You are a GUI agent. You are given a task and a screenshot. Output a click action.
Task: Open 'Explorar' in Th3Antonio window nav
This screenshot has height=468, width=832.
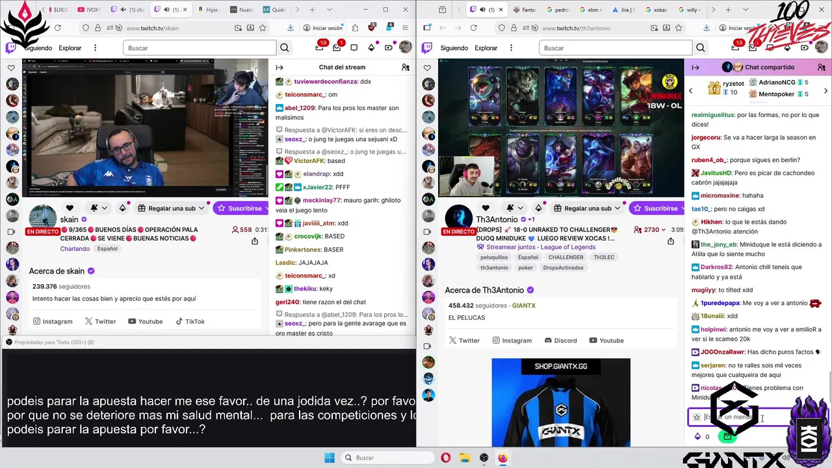click(486, 48)
